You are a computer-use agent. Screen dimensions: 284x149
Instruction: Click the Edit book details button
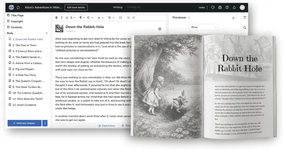click(76, 7)
